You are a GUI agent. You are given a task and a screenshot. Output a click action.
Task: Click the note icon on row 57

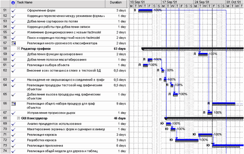pos(14,44)
